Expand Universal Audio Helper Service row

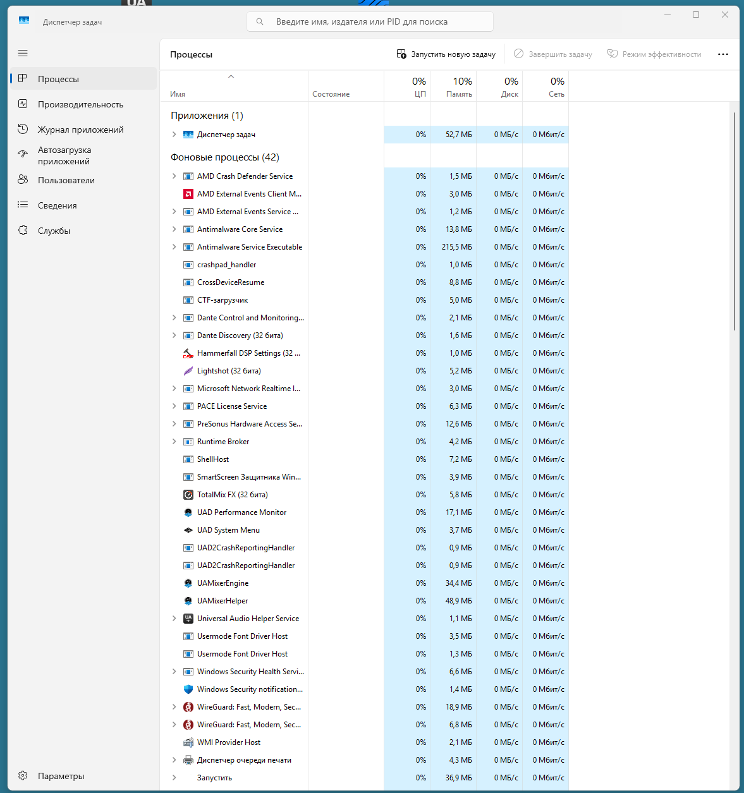[x=174, y=619]
